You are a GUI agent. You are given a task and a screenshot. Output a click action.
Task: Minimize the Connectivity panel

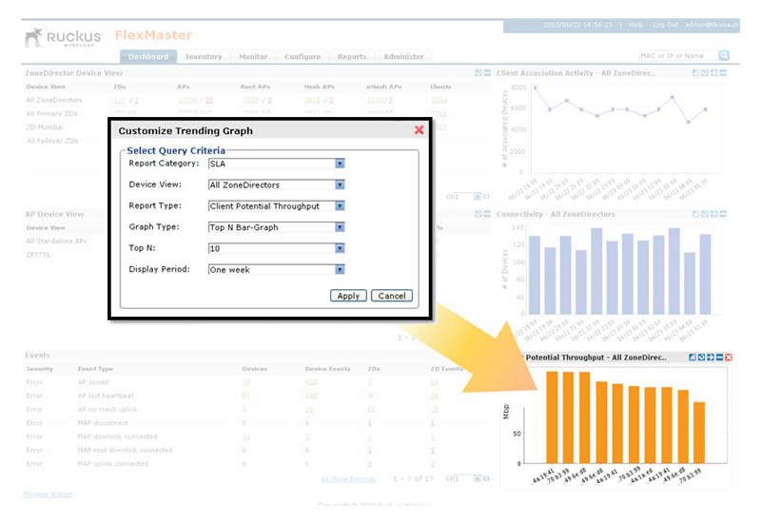pos(723,214)
